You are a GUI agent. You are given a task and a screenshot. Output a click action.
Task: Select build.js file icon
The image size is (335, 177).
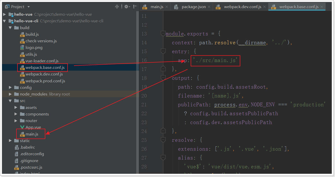22,34
